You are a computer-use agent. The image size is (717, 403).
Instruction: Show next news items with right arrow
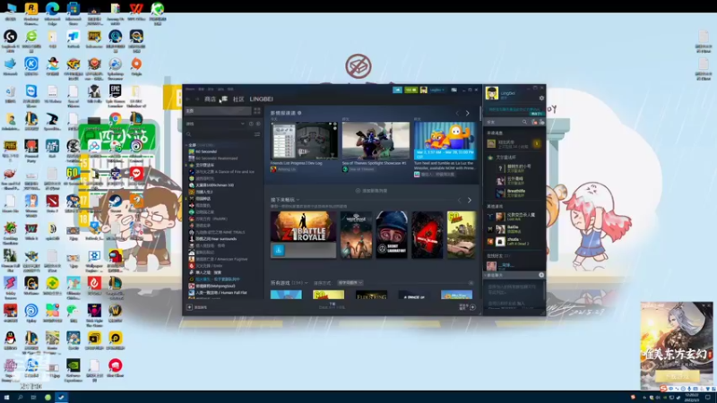pyautogui.click(x=467, y=113)
